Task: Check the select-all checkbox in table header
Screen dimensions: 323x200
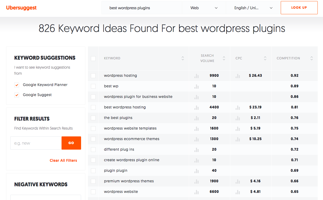Action: coord(93,58)
